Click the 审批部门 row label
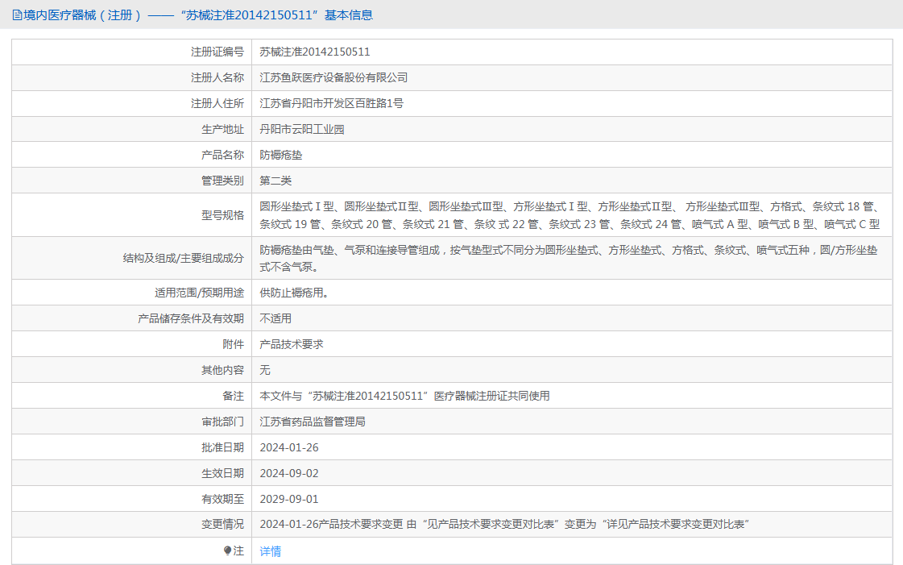Viewport: 903px width, 565px height. 222,422
